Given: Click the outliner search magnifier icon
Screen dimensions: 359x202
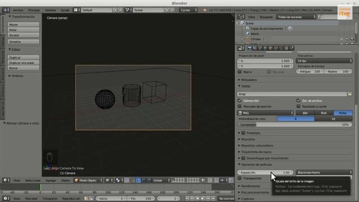Looking at the screenshot, I should coord(321,17).
